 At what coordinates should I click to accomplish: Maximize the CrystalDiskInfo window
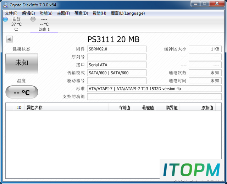click(204, 4)
